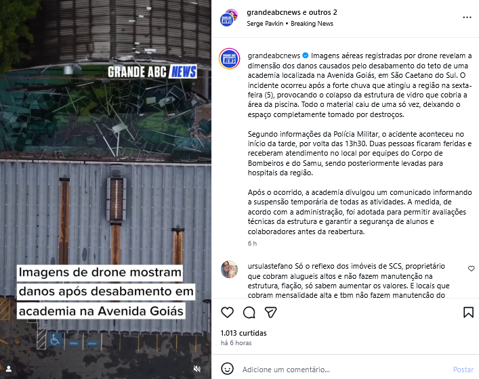This screenshot has height=379, width=479.
Task: View who liked via 1.013 curtidas
Action: pyautogui.click(x=243, y=333)
